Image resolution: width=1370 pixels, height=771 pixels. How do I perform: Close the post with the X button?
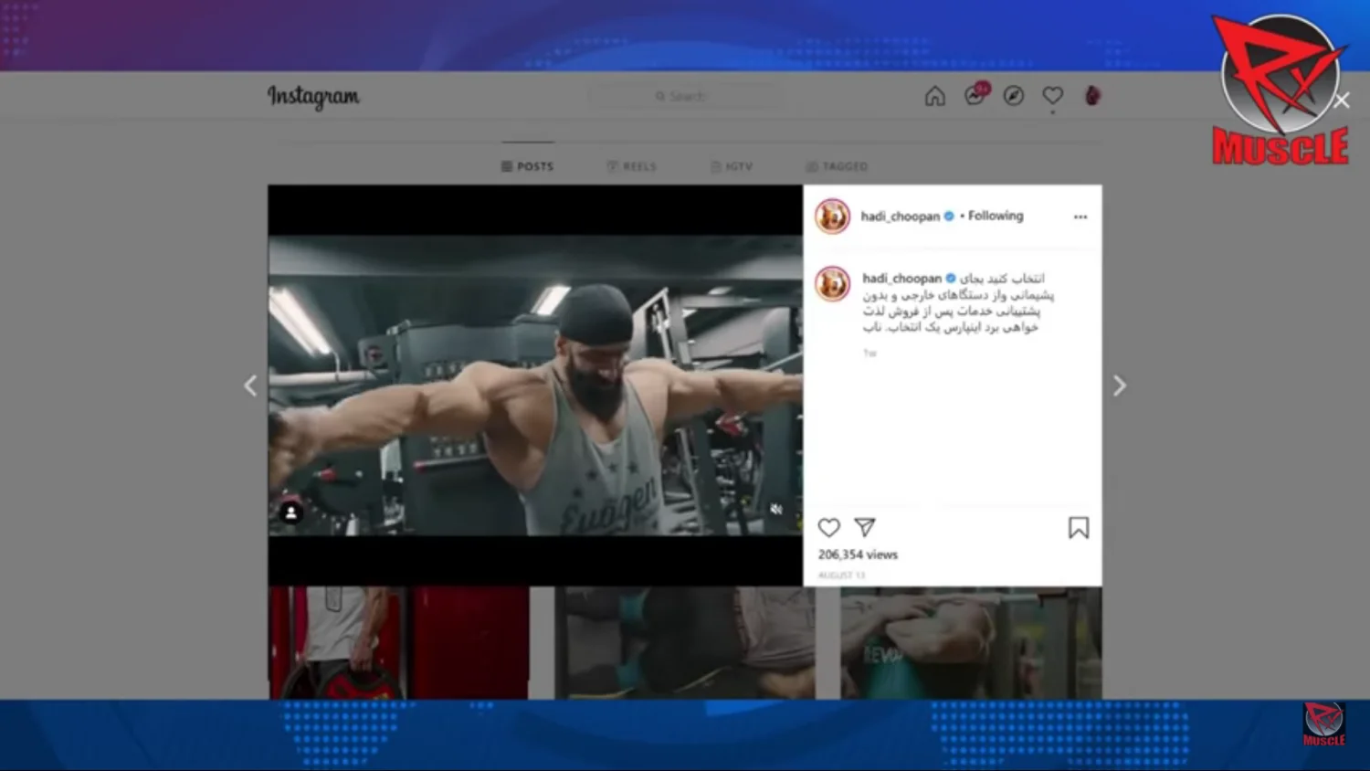(x=1341, y=100)
